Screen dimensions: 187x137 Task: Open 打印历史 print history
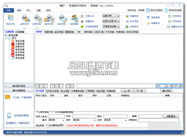click(175, 16)
